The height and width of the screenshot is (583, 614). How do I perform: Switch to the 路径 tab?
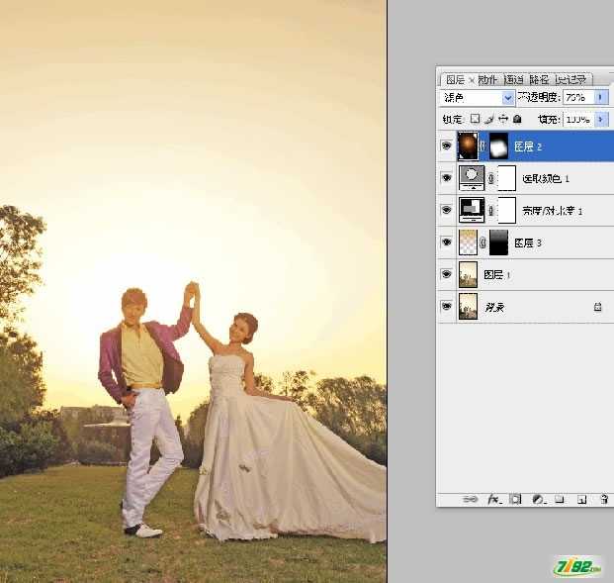click(x=539, y=79)
